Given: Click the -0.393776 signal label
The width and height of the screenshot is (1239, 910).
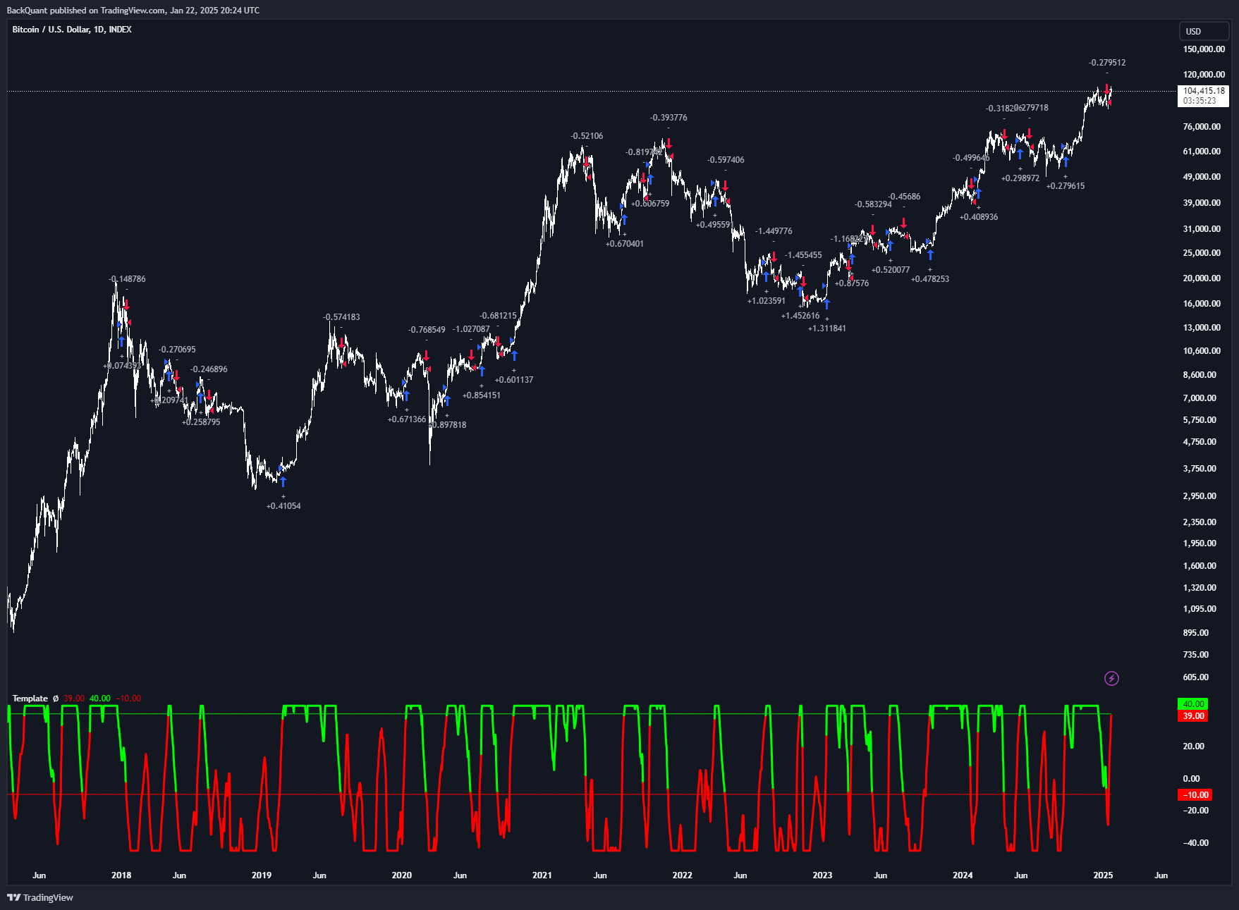Looking at the screenshot, I should coord(669,118).
